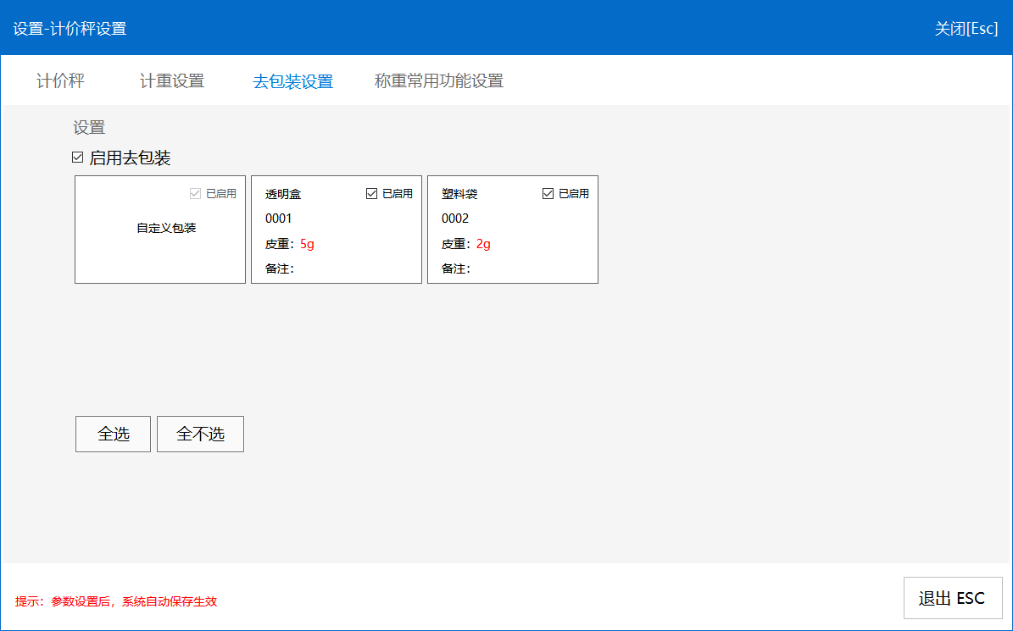
Task: Click the 备注 field on the 透明盒 card
Action: click(279, 268)
